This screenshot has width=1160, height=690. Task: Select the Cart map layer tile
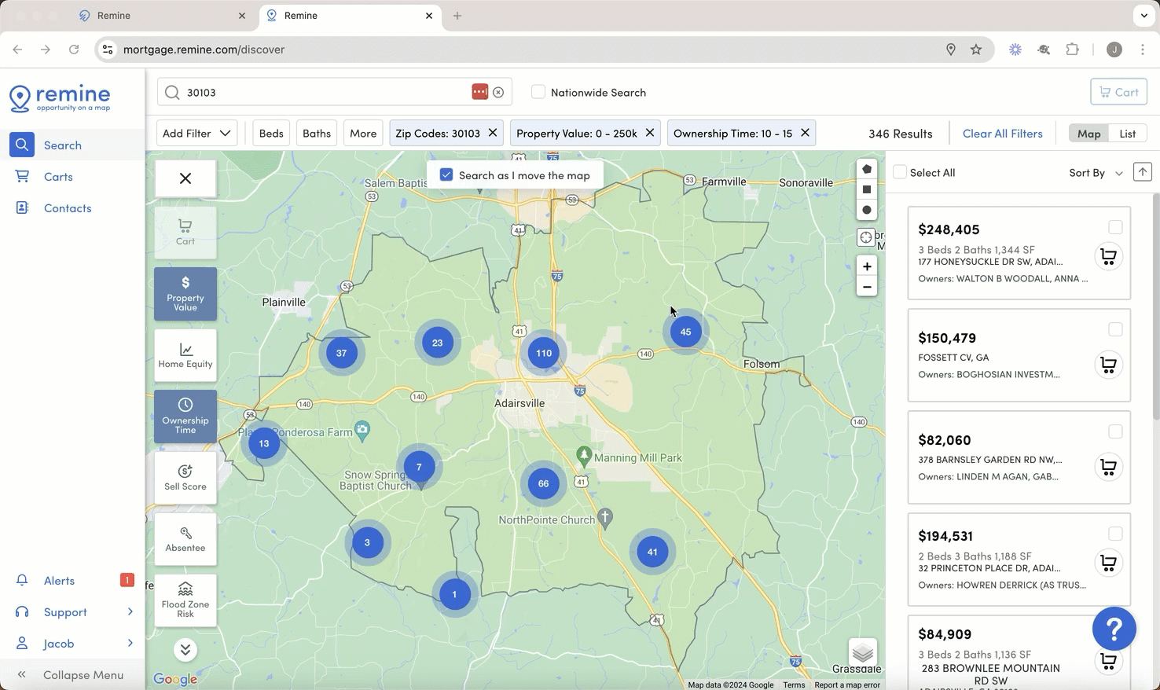click(x=185, y=232)
